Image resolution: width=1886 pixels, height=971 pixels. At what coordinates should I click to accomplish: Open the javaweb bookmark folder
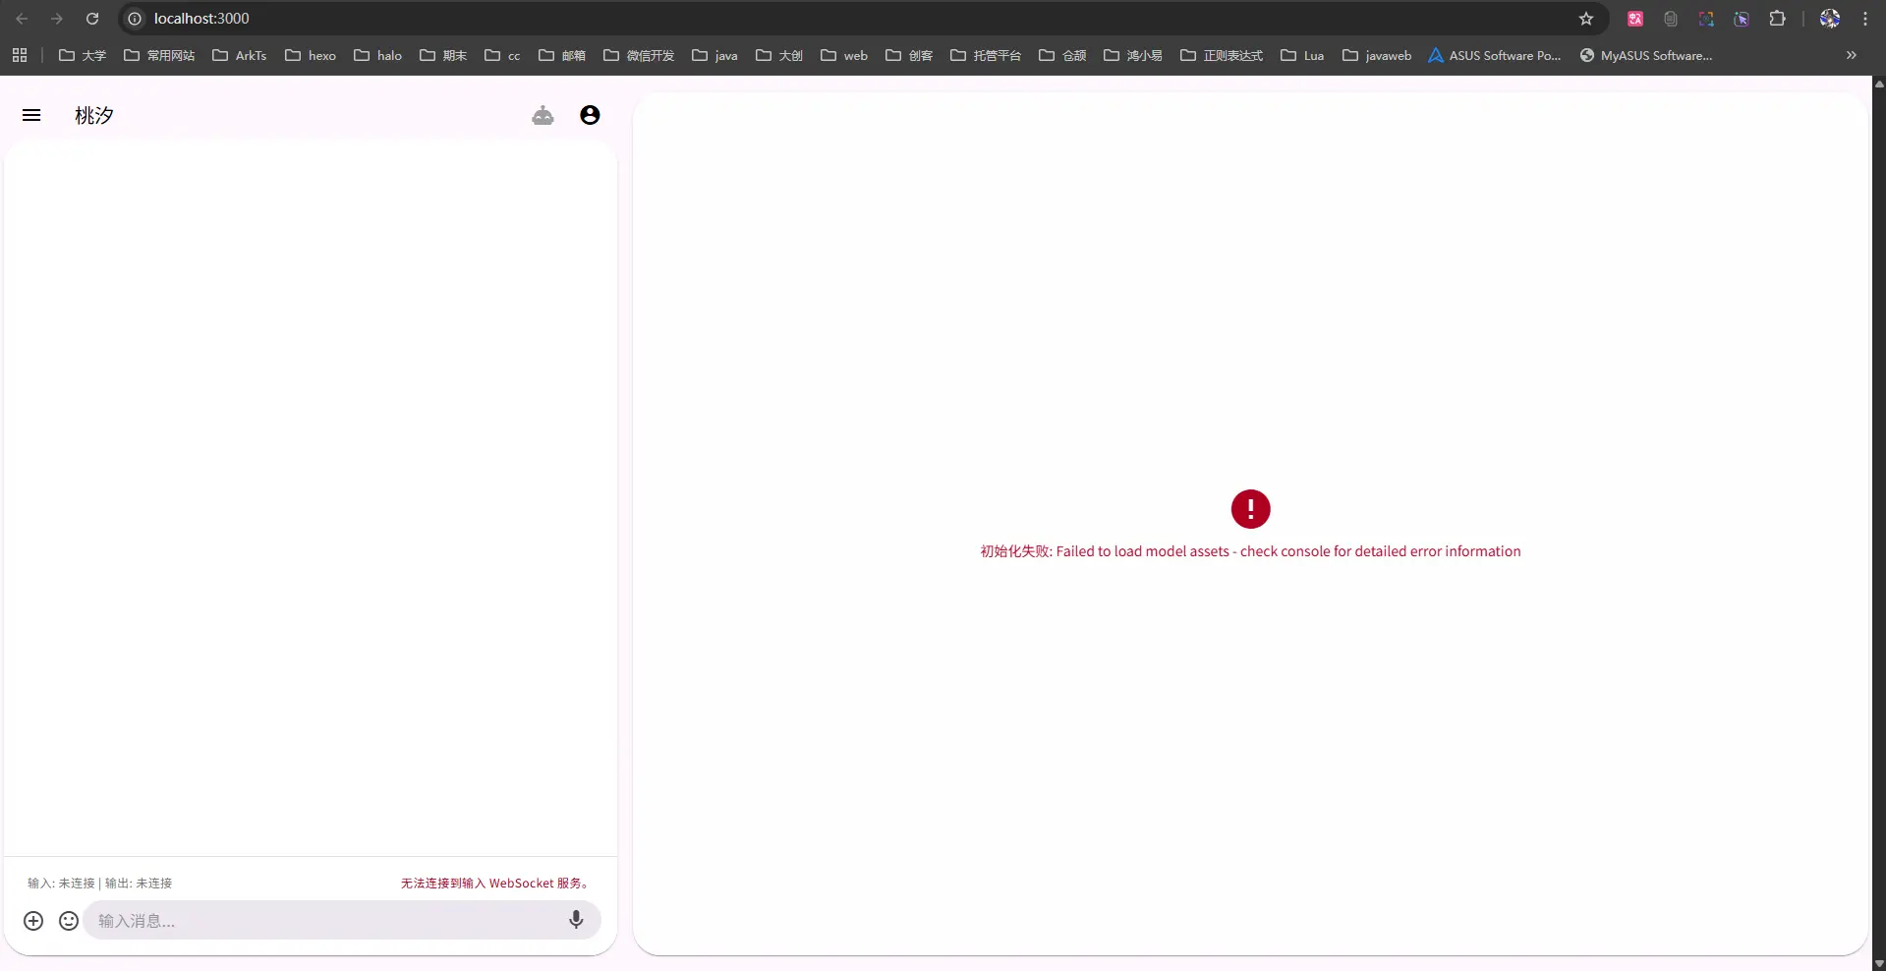(1377, 55)
